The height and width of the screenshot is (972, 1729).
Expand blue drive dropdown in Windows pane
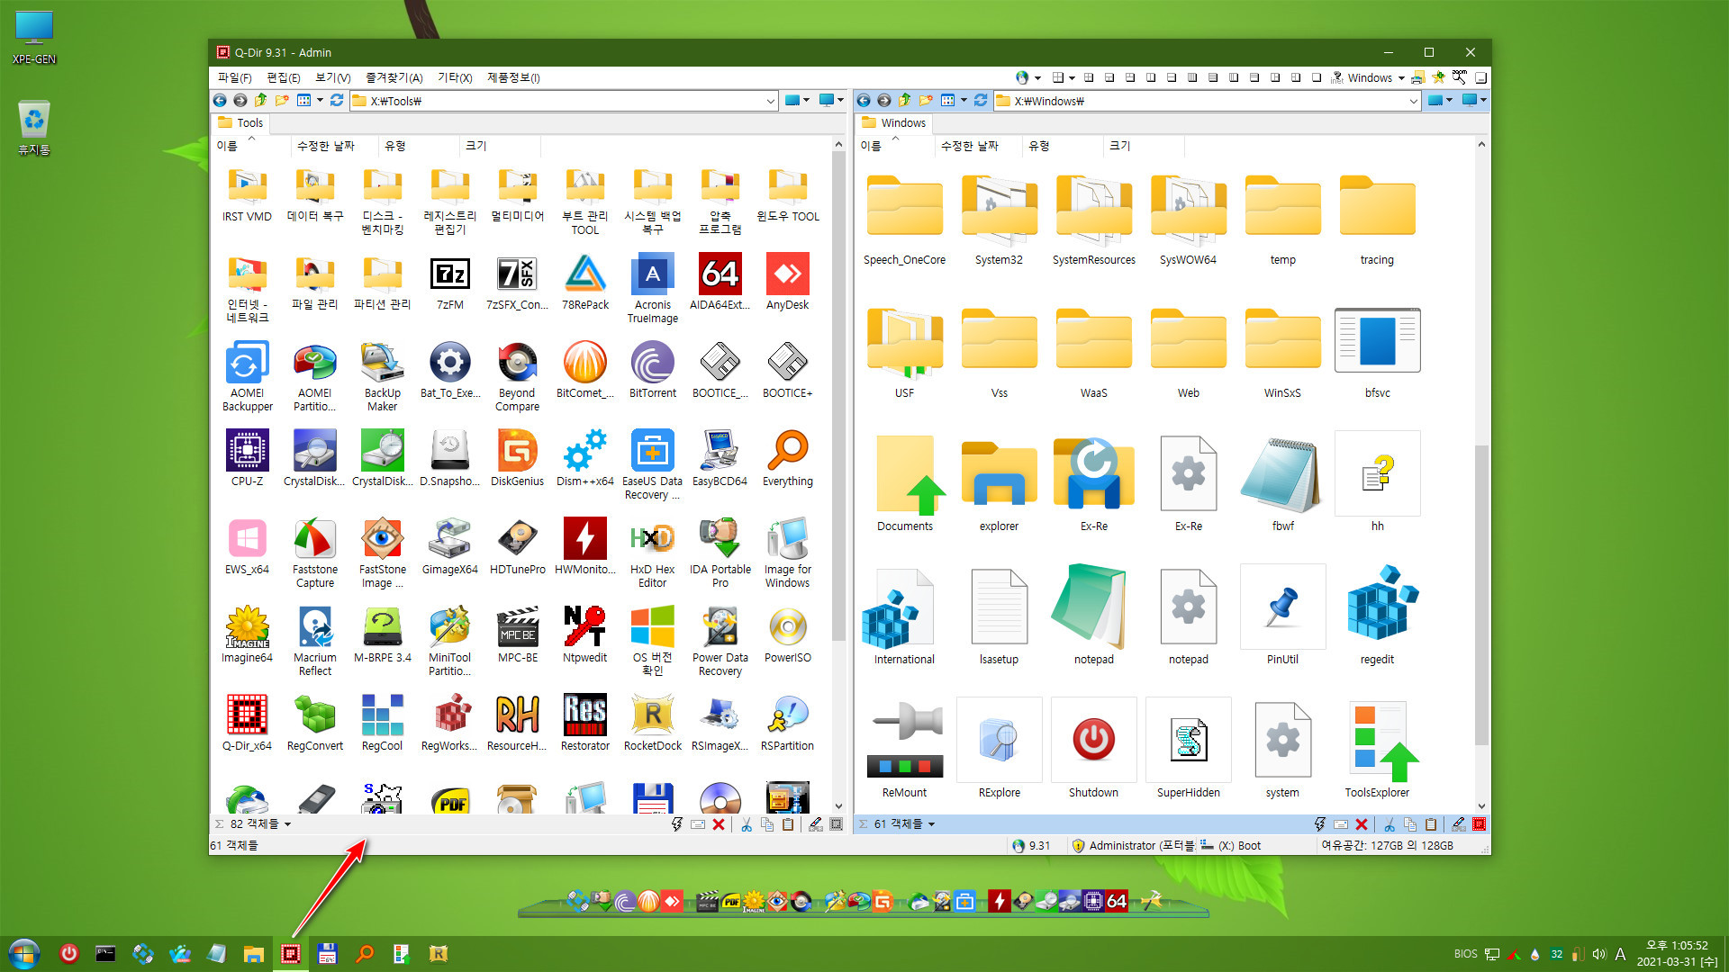pos(1449,101)
